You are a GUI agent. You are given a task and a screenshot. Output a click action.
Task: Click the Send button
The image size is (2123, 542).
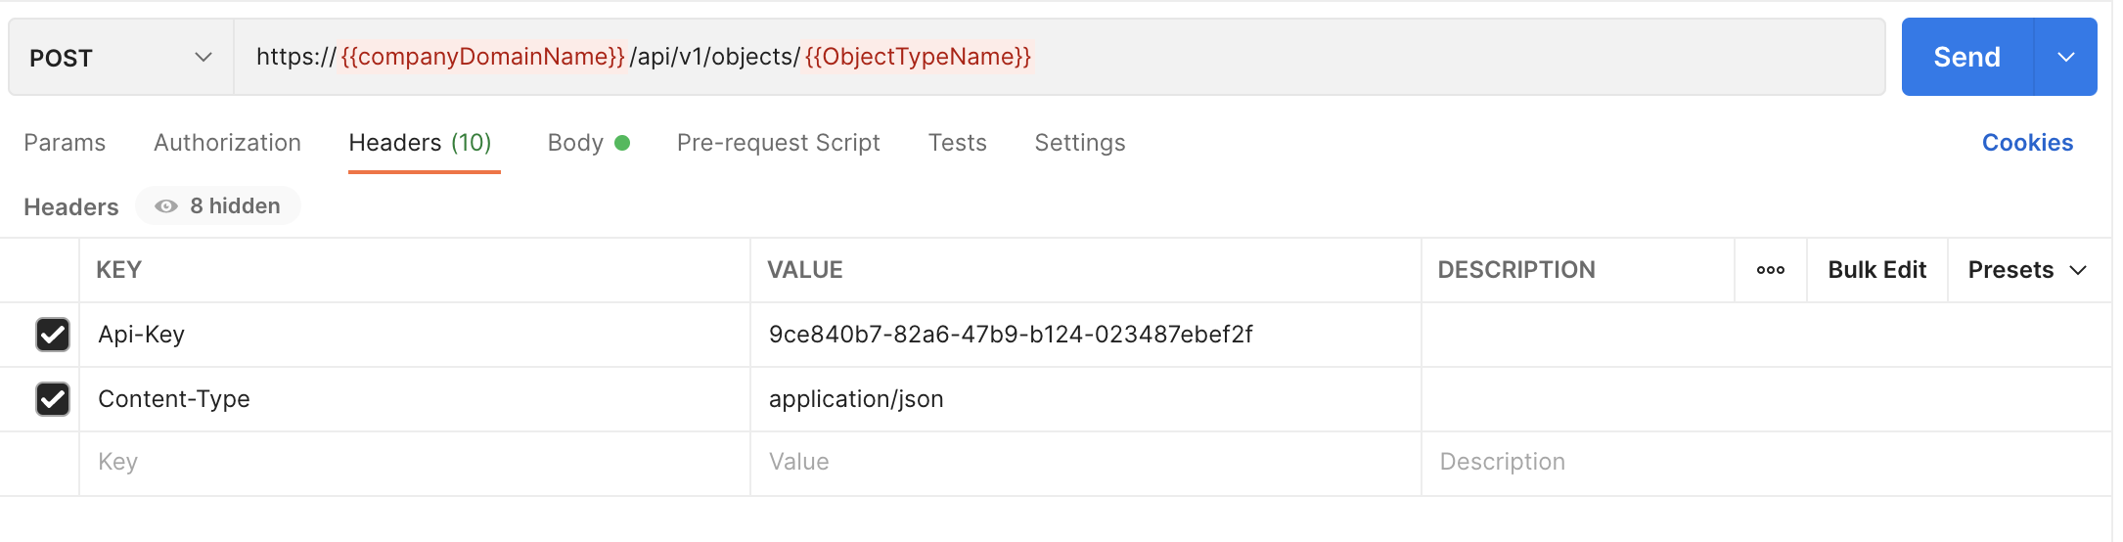(1966, 58)
